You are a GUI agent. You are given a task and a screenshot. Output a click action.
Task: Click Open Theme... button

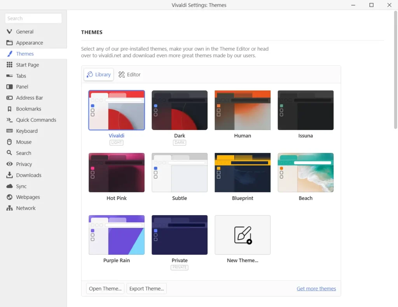pyautogui.click(x=105, y=289)
